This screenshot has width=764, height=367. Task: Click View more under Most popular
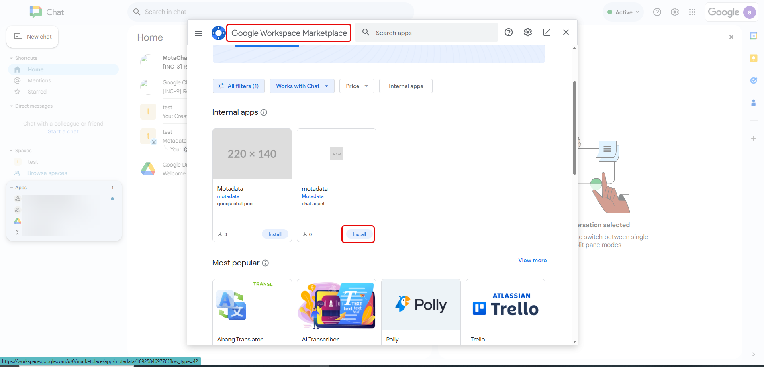coord(532,260)
